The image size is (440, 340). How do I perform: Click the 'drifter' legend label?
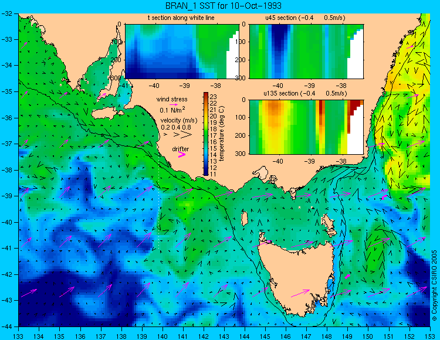[x=181, y=149]
